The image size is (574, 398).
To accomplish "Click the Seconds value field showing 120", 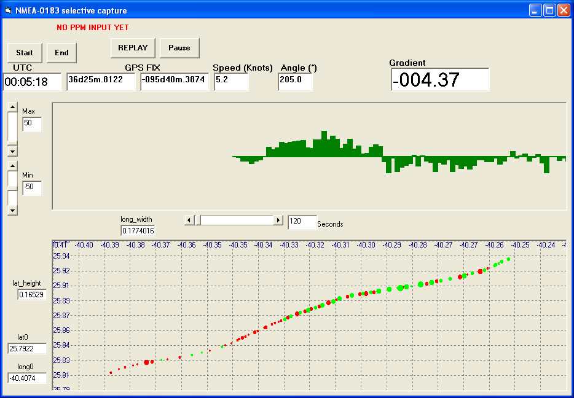I will pos(302,222).
